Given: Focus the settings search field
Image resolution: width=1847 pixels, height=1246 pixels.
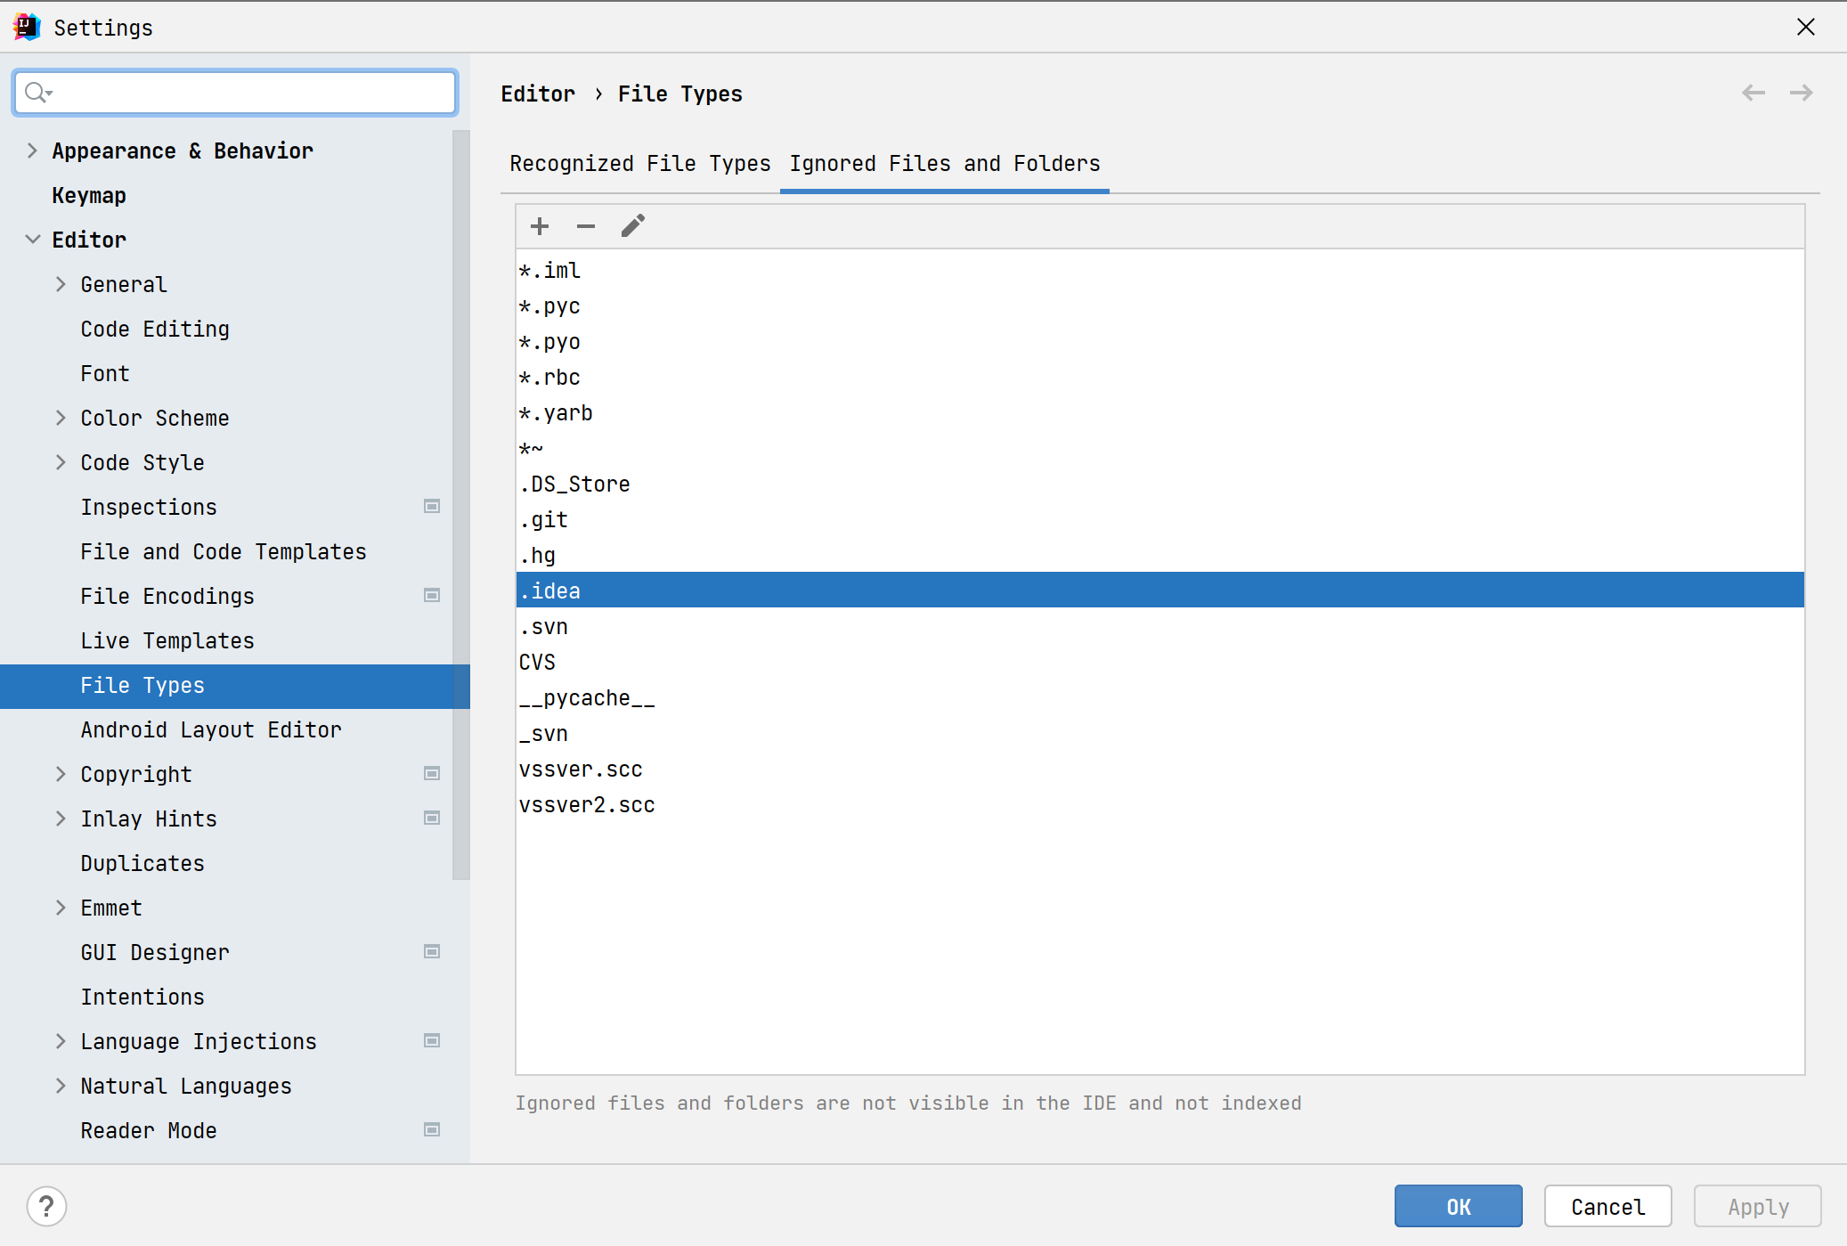Looking at the screenshot, I should [x=235, y=93].
